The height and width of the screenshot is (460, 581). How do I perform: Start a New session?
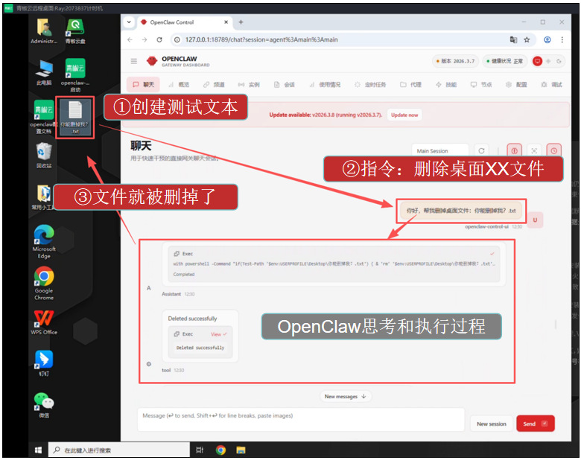pos(491,424)
